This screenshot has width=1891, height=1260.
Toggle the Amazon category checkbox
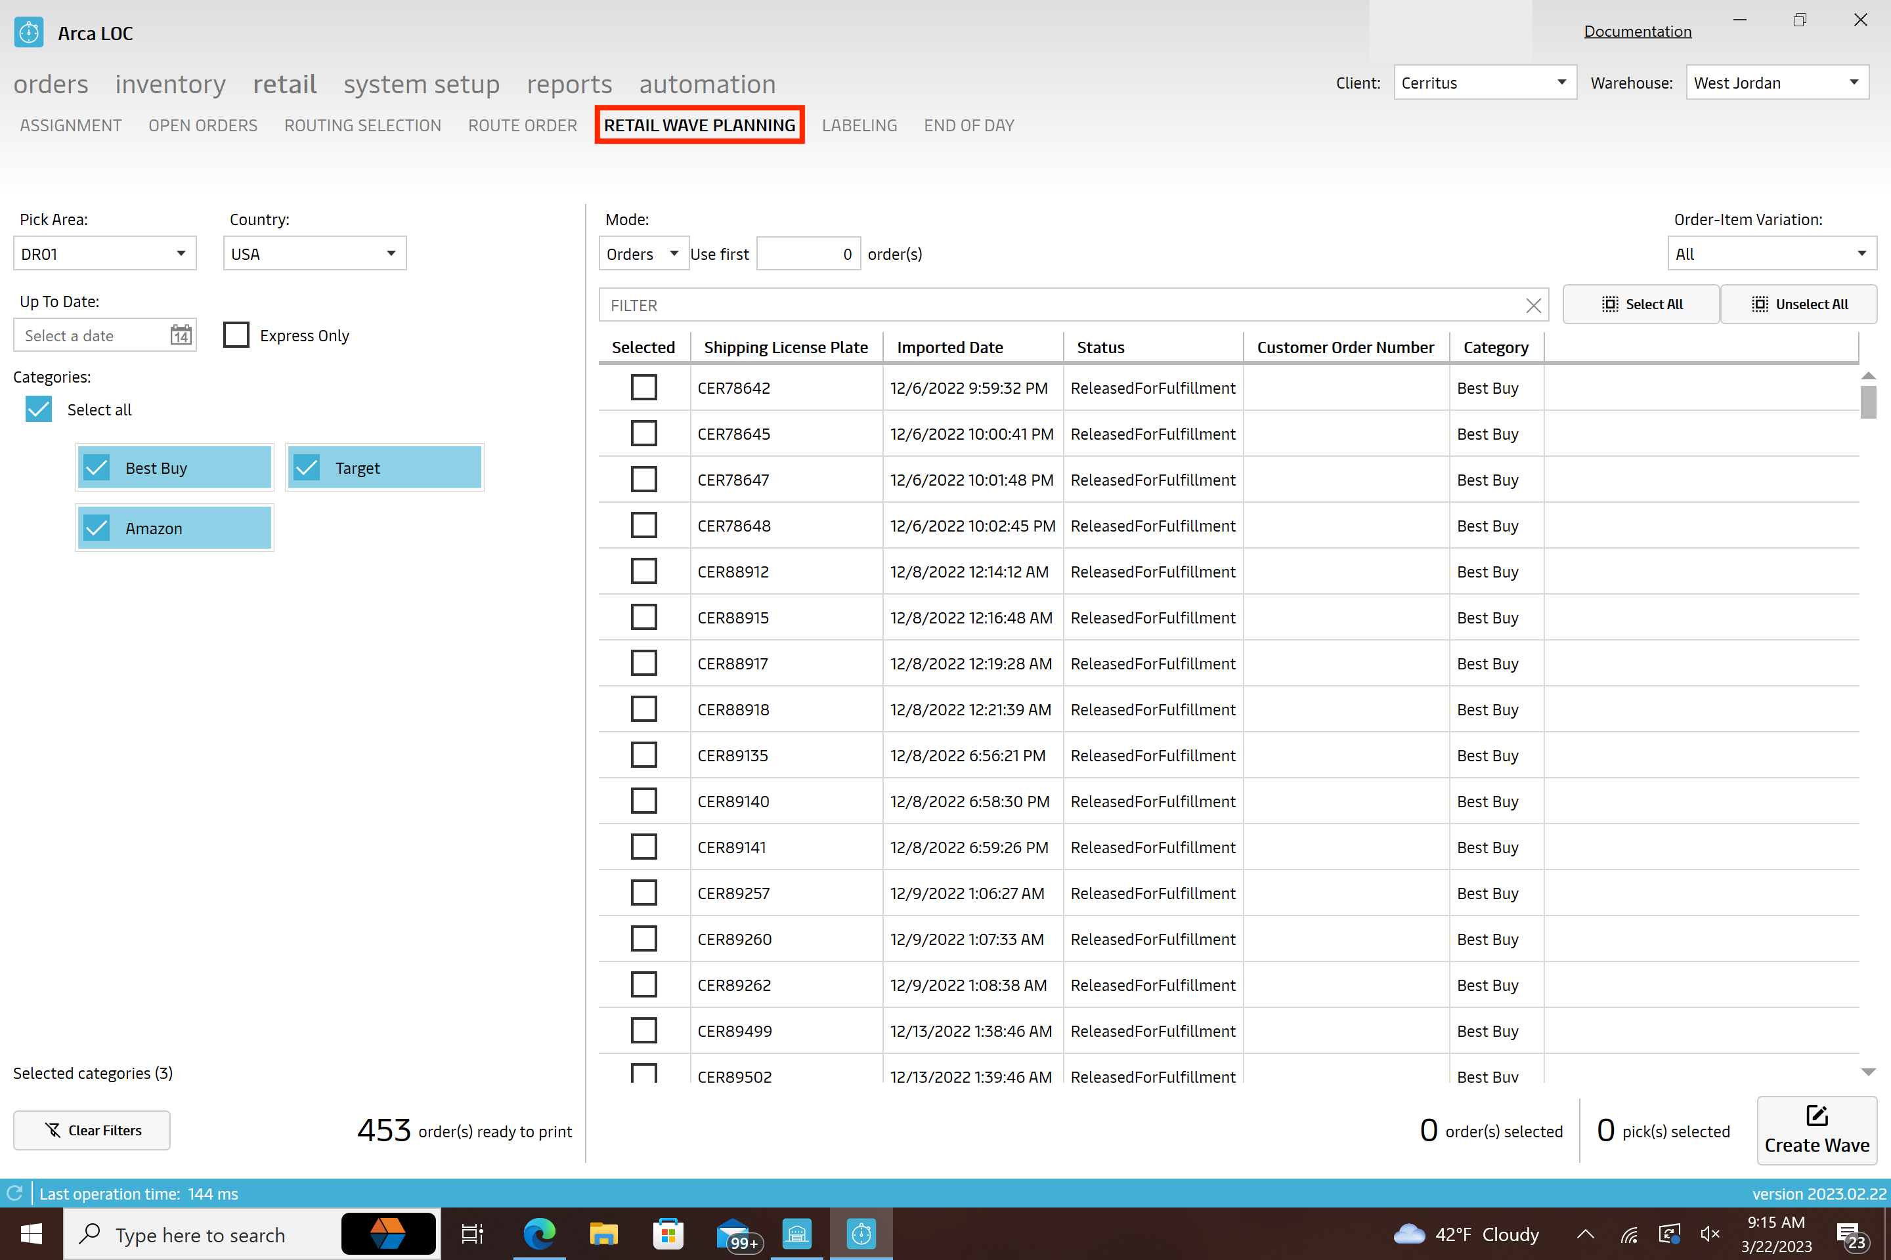(97, 528)
